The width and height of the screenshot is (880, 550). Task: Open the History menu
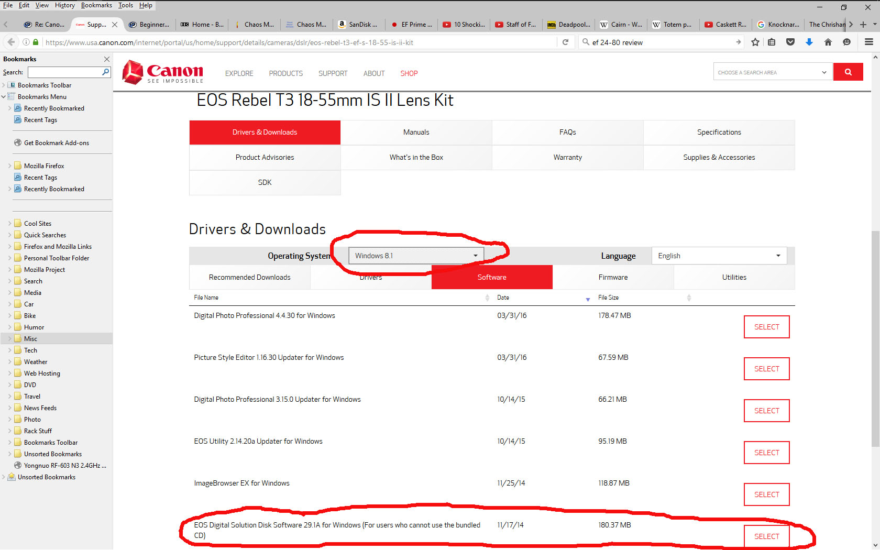[65, 5]
